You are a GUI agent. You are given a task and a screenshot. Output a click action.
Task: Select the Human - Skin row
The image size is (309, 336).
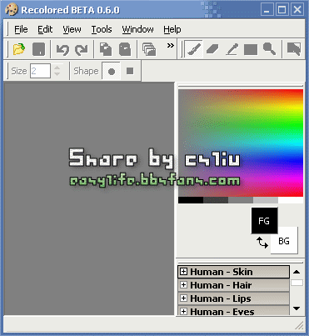[233, 272]
